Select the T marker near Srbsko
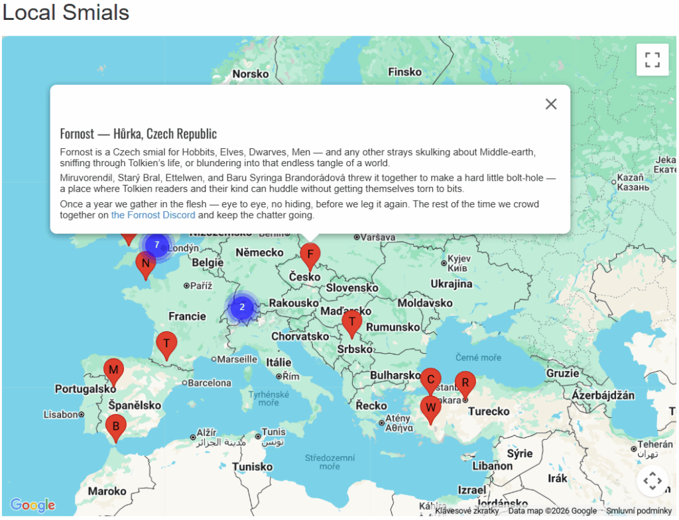Screen dimensions: 679x520 coord(352,324)
